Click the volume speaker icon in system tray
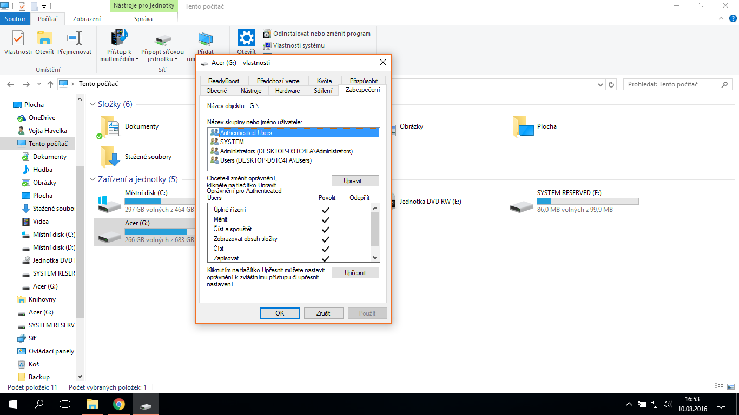Screen dimensions: 739x415 668,404
